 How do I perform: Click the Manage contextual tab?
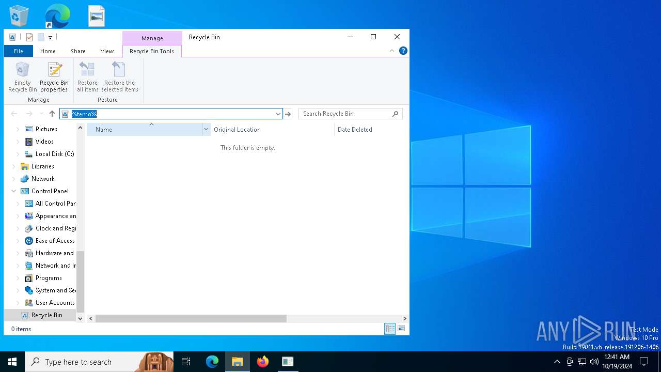point(152,38)
